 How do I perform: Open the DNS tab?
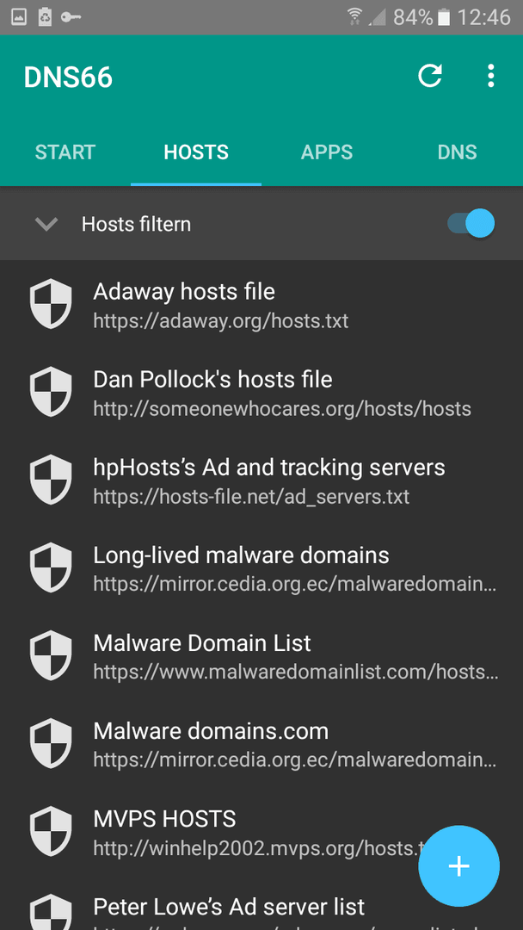[458, 152]
